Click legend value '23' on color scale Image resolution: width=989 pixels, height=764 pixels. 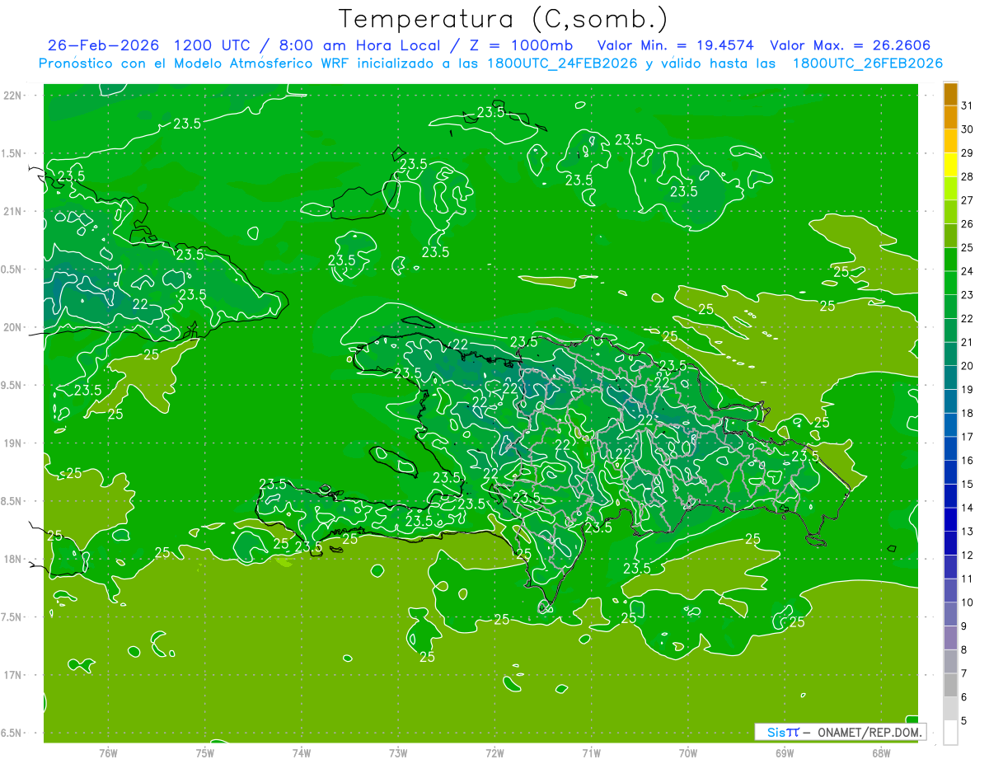[x=968, y=295]
